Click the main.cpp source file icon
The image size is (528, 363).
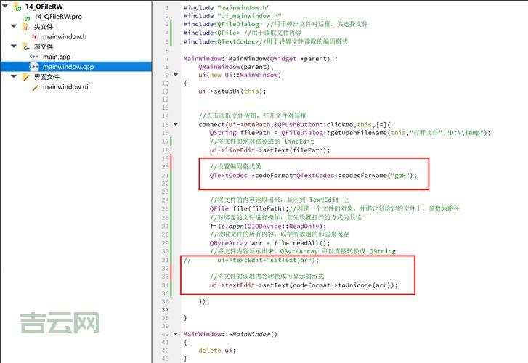(x=34, y=57)
